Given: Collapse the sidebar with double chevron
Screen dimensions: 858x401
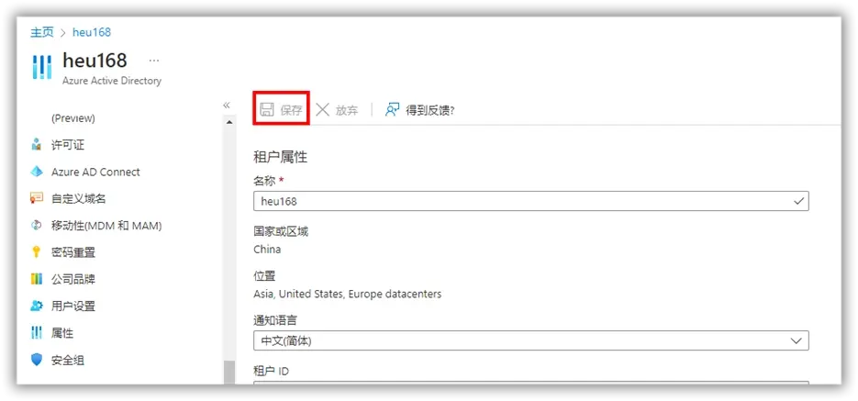Looking at the screenshot, I should pyautogui.click(x=227, y=105).
